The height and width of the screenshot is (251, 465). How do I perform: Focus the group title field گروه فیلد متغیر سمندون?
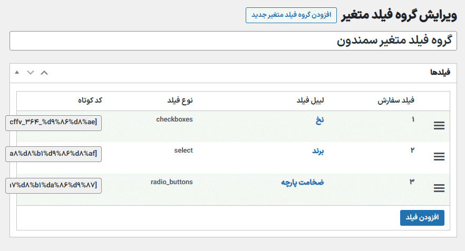[x=233, y=41]
